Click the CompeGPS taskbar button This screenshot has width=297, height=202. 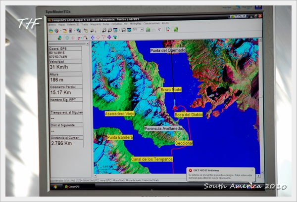click(79, 187)
